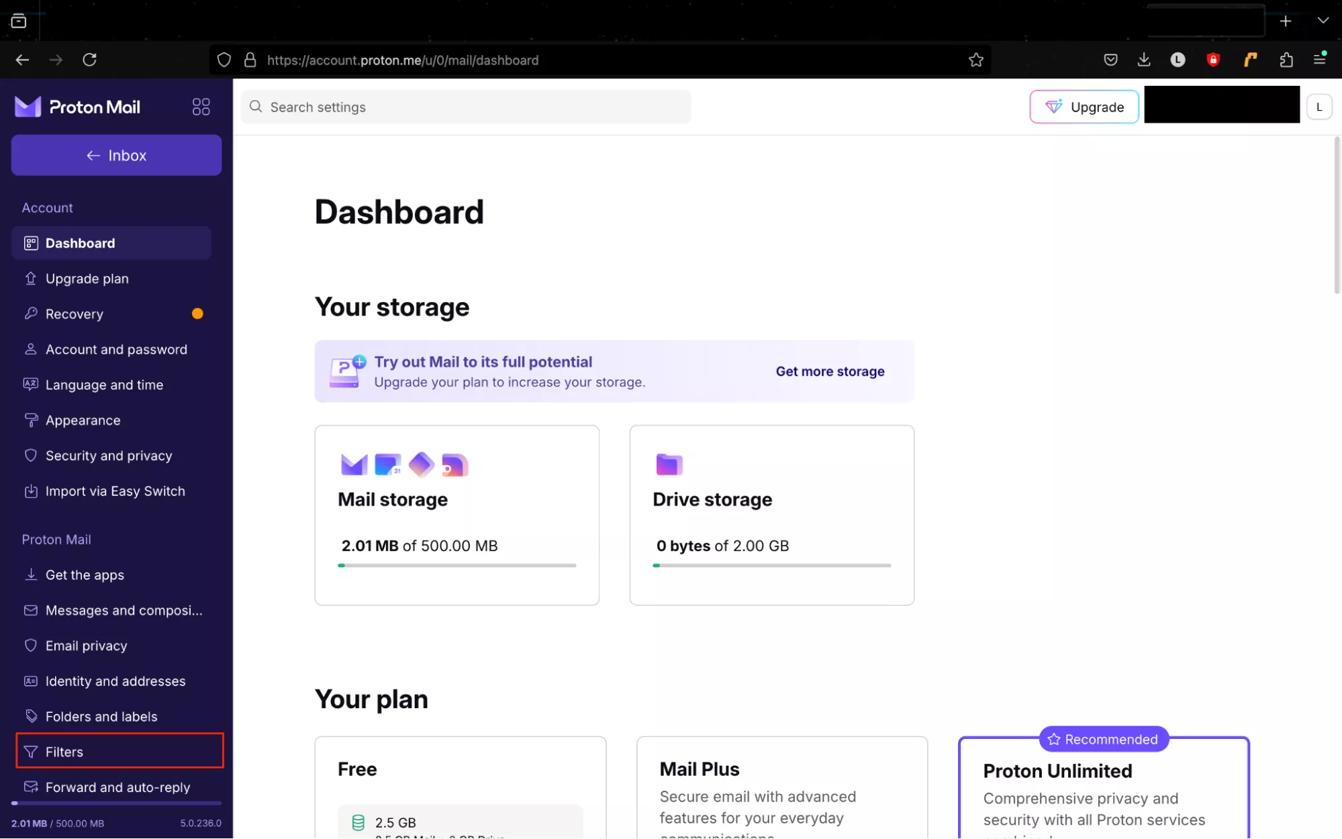Go to Security and privacy settings

(x=109, y=456)
